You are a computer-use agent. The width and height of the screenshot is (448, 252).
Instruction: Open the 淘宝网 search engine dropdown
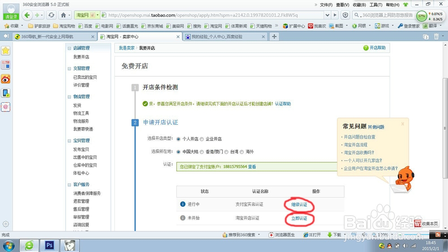click(97, 15)
